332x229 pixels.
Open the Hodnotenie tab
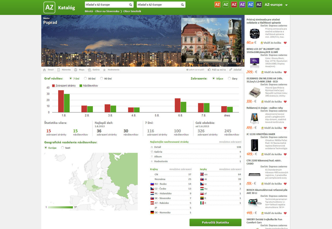111,70
